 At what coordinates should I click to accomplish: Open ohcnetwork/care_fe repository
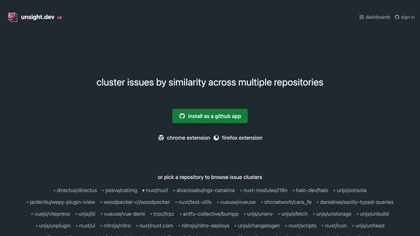287,202
